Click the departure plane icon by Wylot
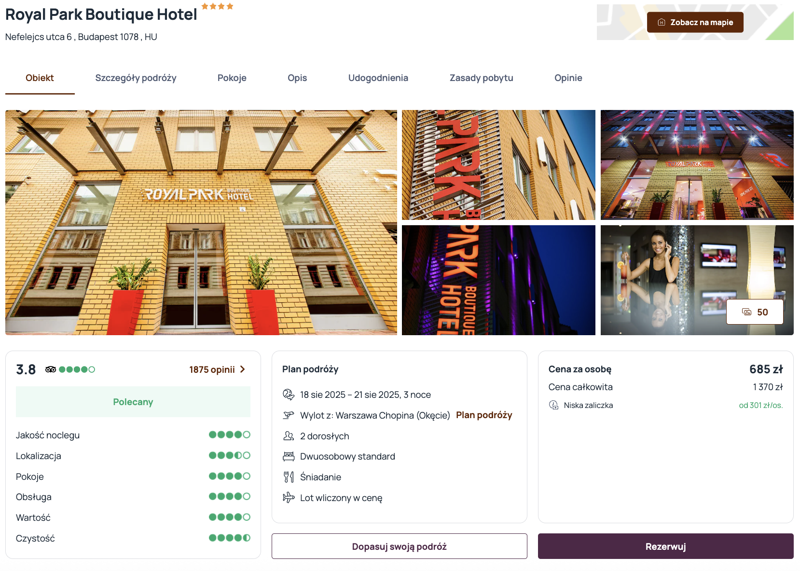800x571 pixels. [x=289, y=415]
